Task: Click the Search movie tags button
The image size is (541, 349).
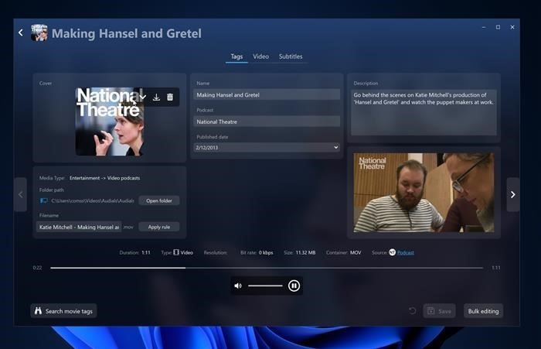Action: coord(64,311)
